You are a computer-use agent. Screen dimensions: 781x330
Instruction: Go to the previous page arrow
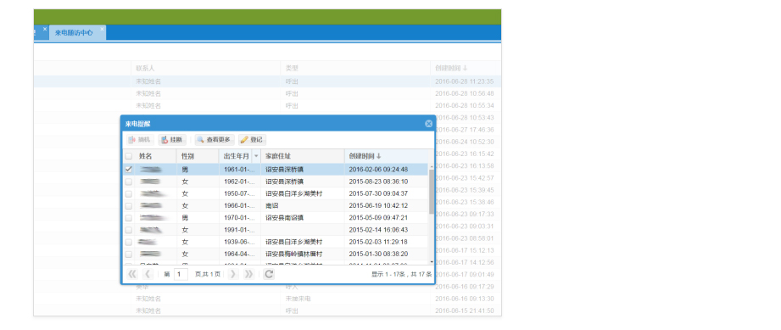coord(148,274)
